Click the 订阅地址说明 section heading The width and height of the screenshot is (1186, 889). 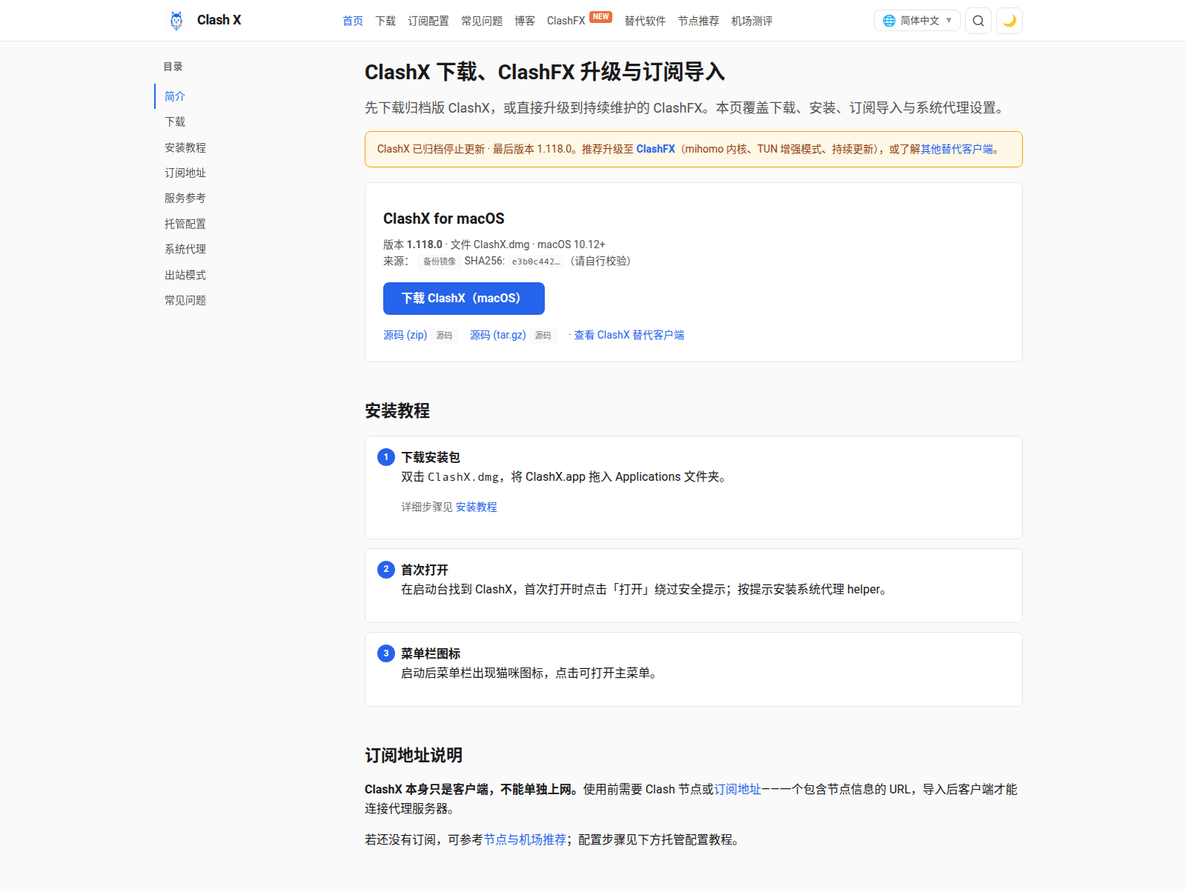pyautogui.click(x=414, y=755)
